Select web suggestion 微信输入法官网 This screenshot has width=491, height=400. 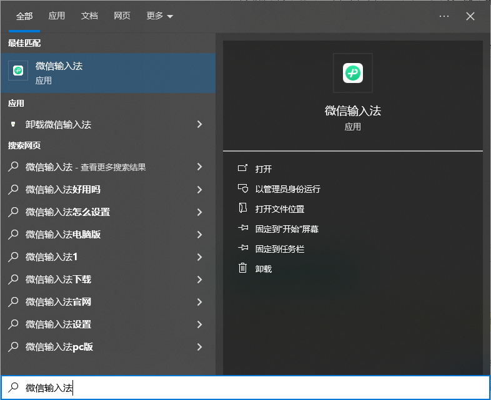pyautogui.click(x=58, y=302)
